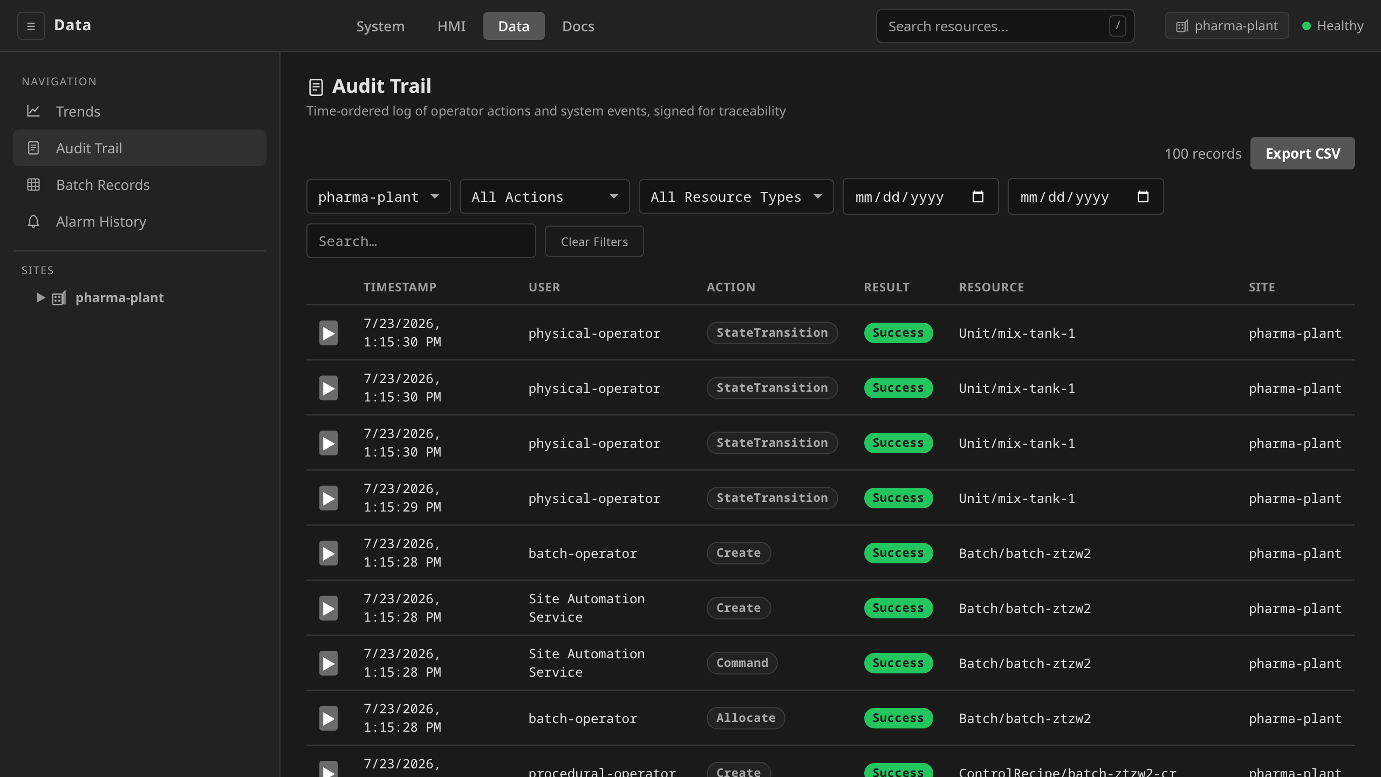
Task: Switch to the HMI tab
Action: [x=452, y=26]
